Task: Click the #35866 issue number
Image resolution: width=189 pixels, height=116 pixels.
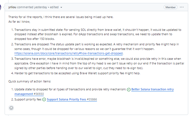Action: [x=91, y=100]
